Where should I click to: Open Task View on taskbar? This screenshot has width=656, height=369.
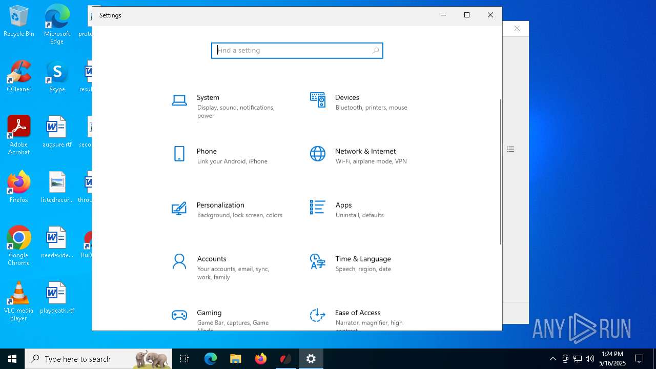pos(184,359)
